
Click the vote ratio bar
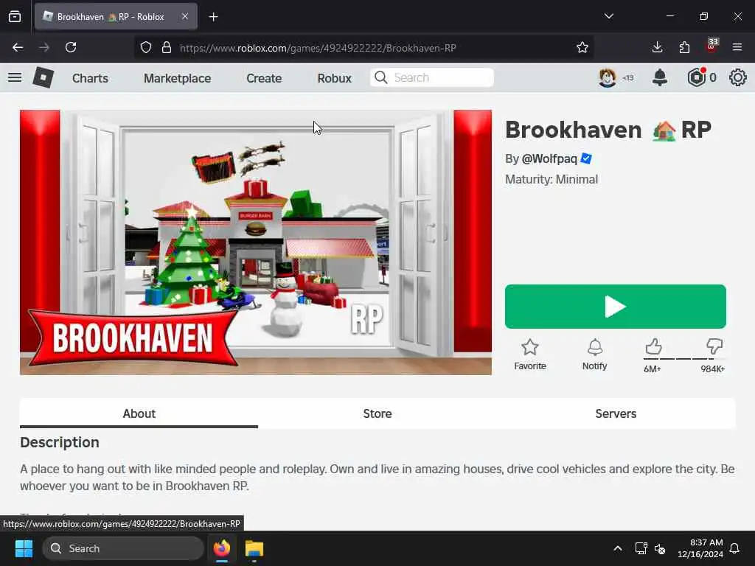[684, 359]
